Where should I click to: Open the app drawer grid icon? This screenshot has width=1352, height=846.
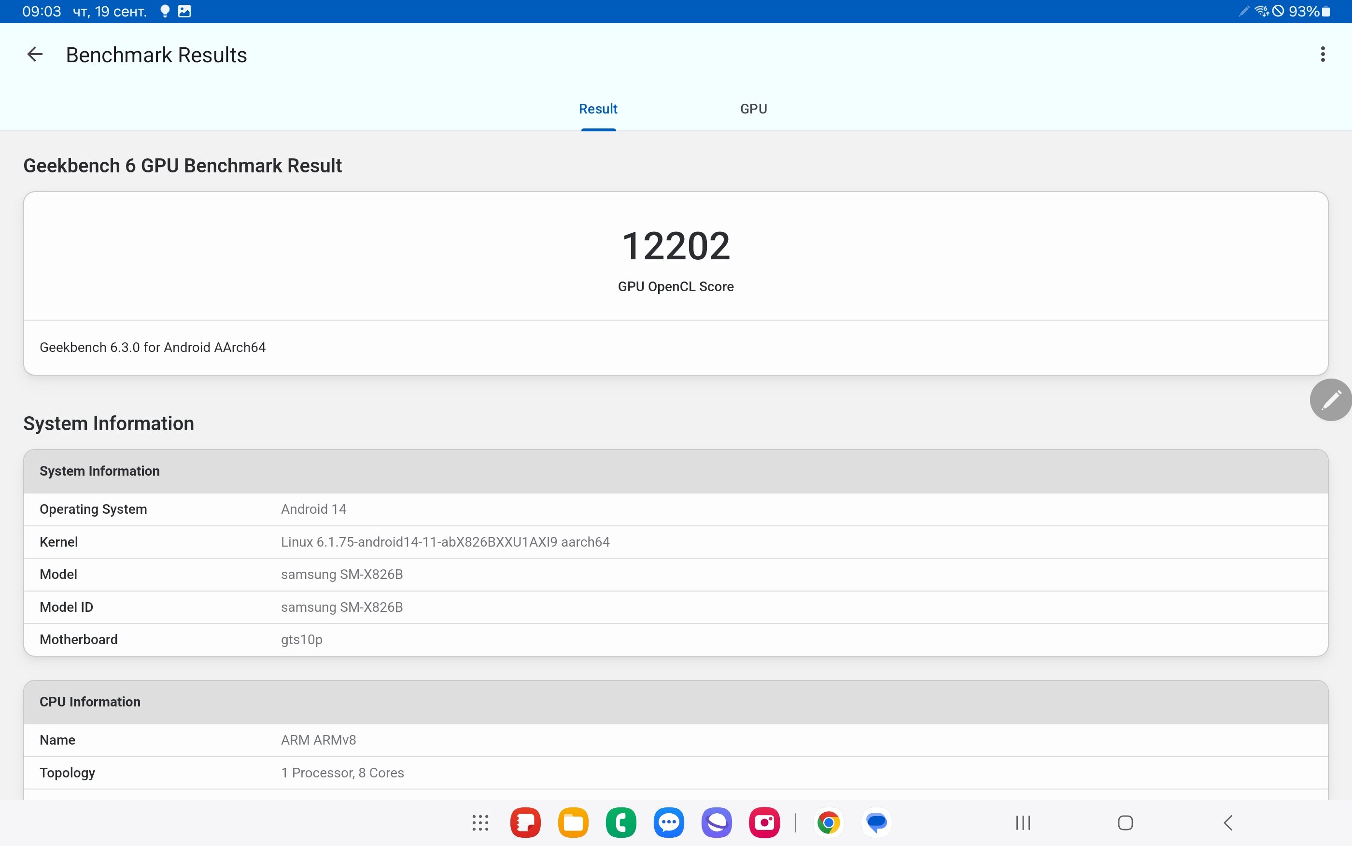tap(480, 822)
